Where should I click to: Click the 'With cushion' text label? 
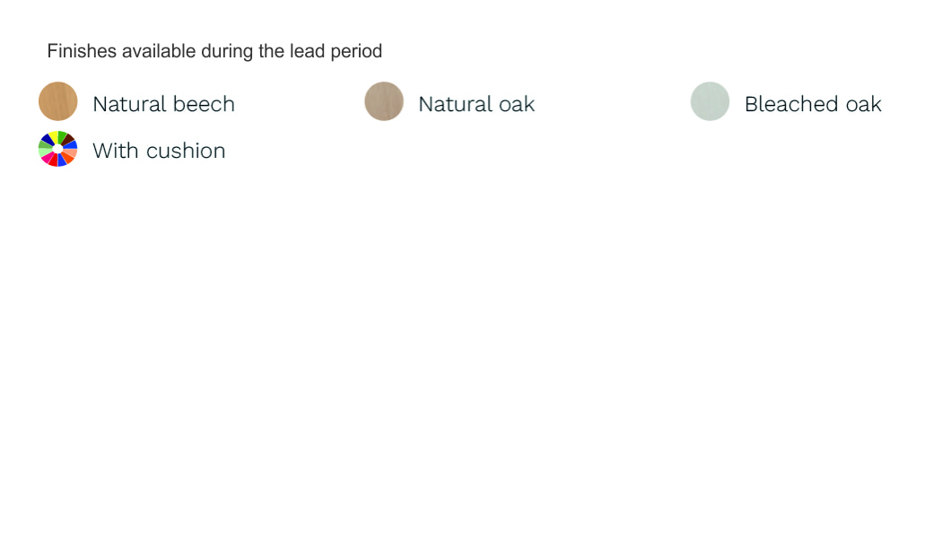point(159,151)
